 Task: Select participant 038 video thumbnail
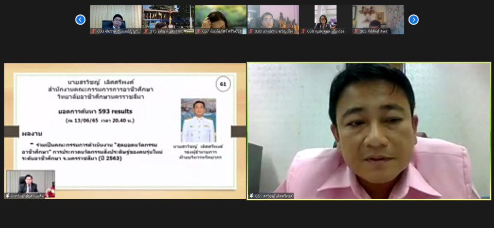coord(273,17)
